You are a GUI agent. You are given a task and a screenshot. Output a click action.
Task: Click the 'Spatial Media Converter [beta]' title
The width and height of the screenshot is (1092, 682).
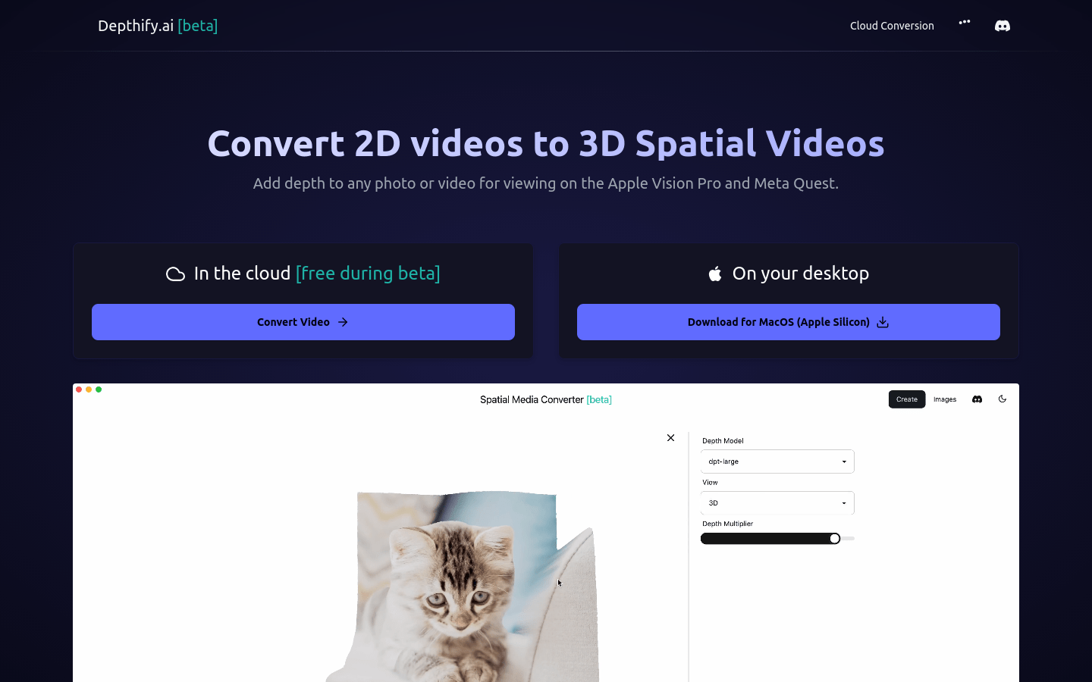(x=546, y=399)
